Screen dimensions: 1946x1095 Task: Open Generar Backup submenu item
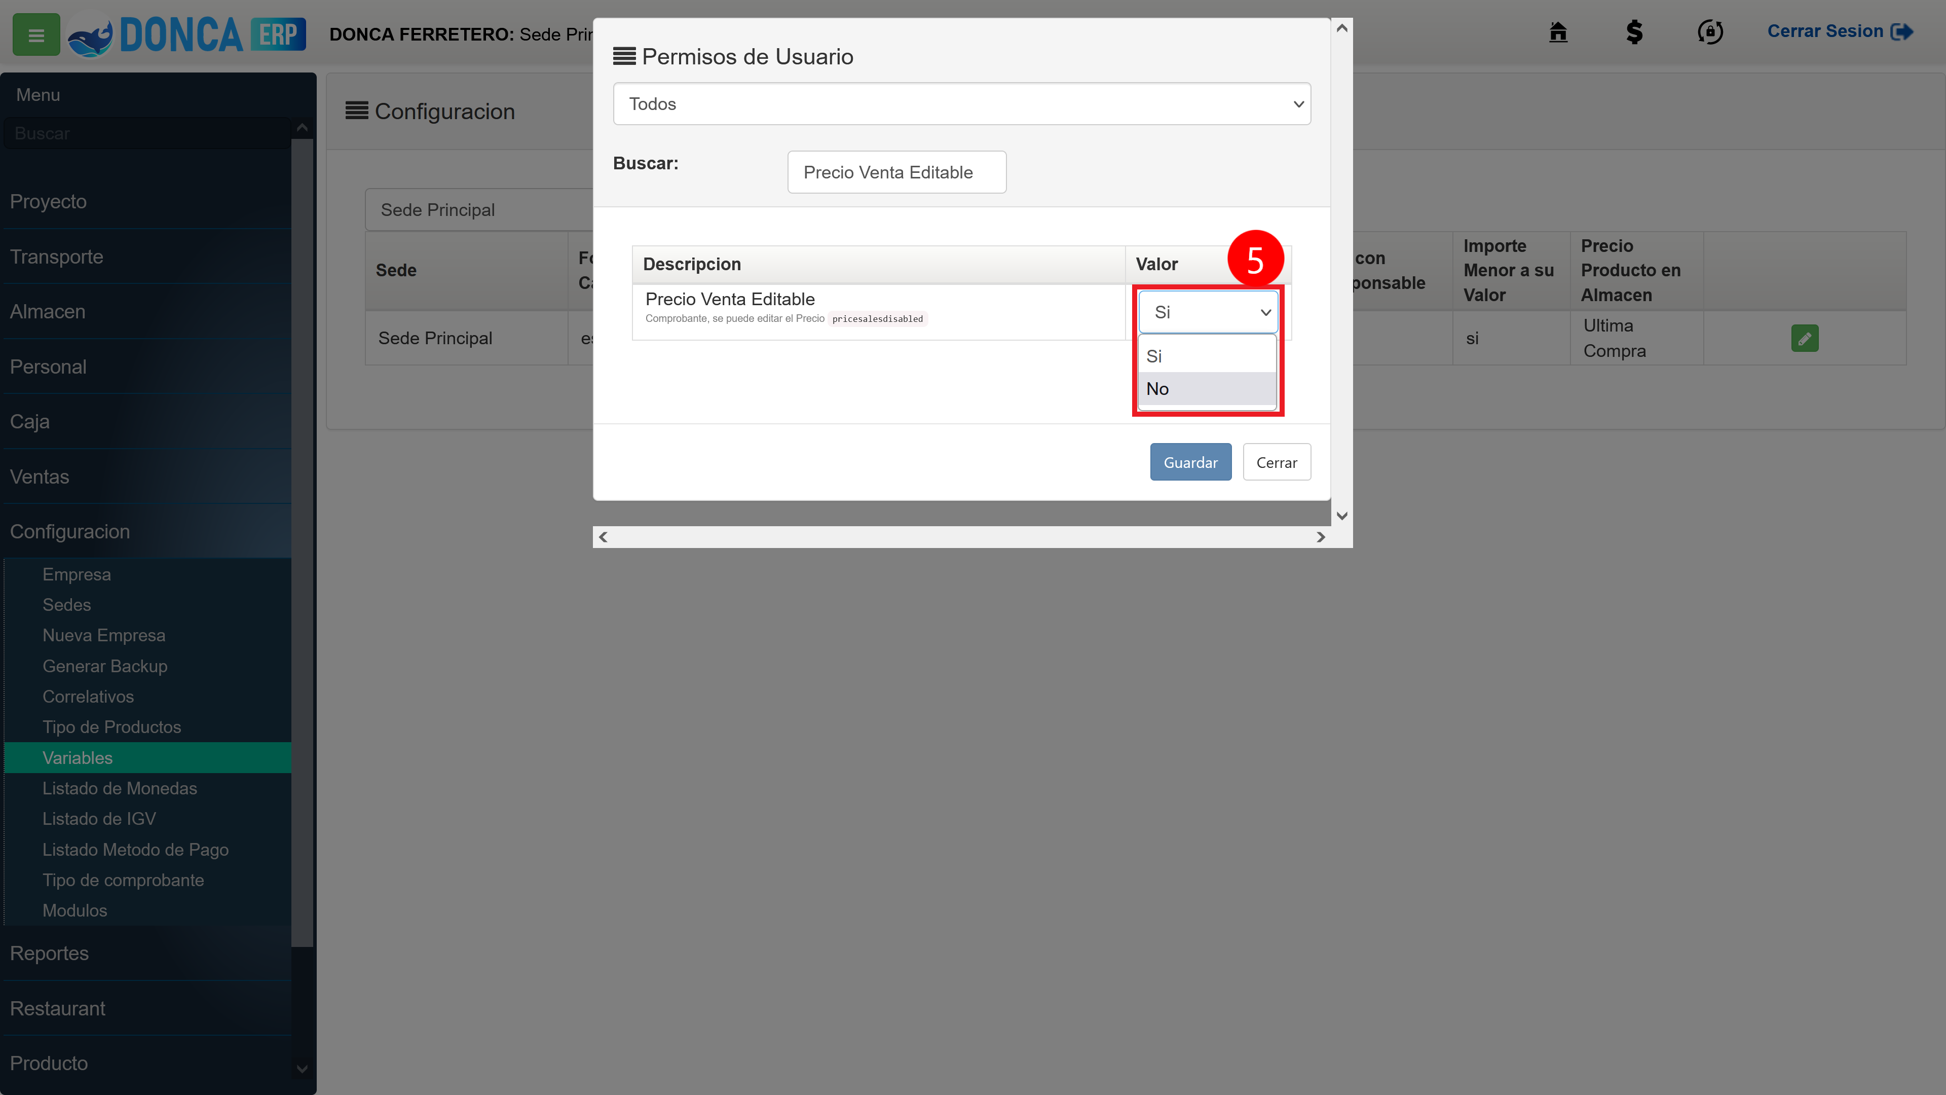pyautogui.click(x=147, y=667)
